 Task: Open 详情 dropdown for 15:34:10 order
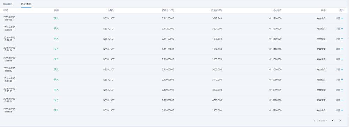[x=339, y=39]
